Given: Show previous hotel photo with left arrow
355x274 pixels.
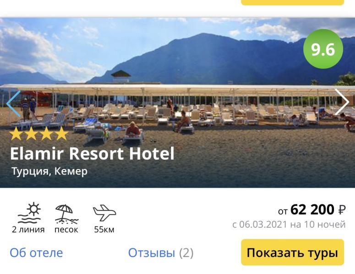Looking at the screenshot, I should coord(14,104).
